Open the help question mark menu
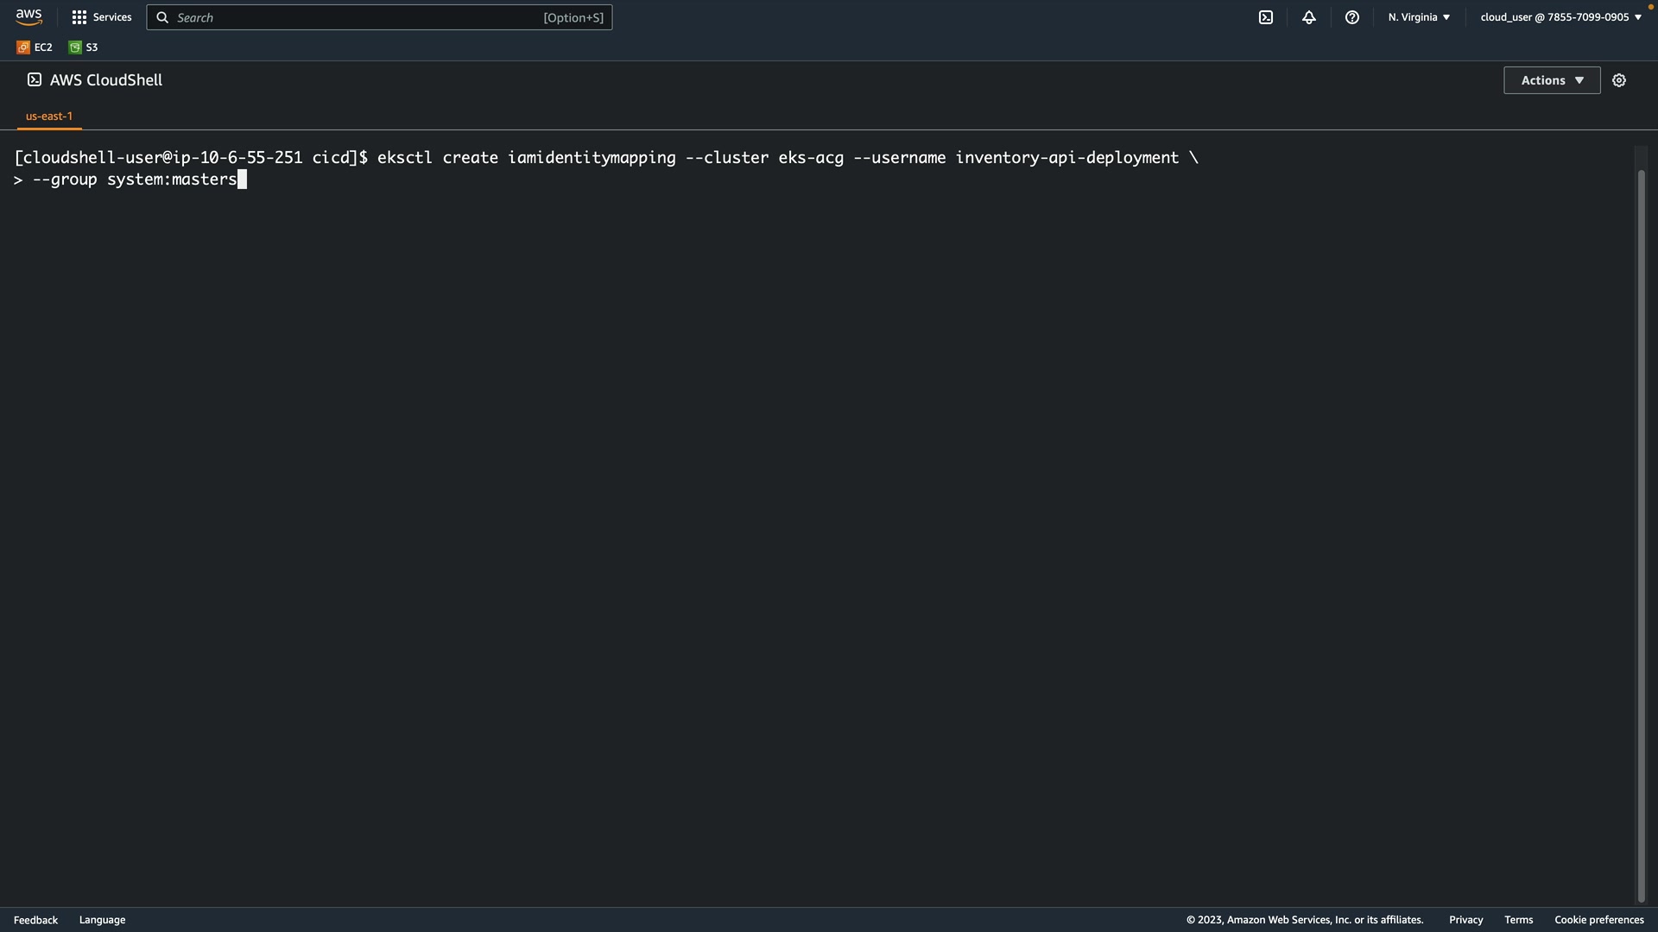The width and height of the screenshot is (1658, 932). click(x=1352, y=17)
